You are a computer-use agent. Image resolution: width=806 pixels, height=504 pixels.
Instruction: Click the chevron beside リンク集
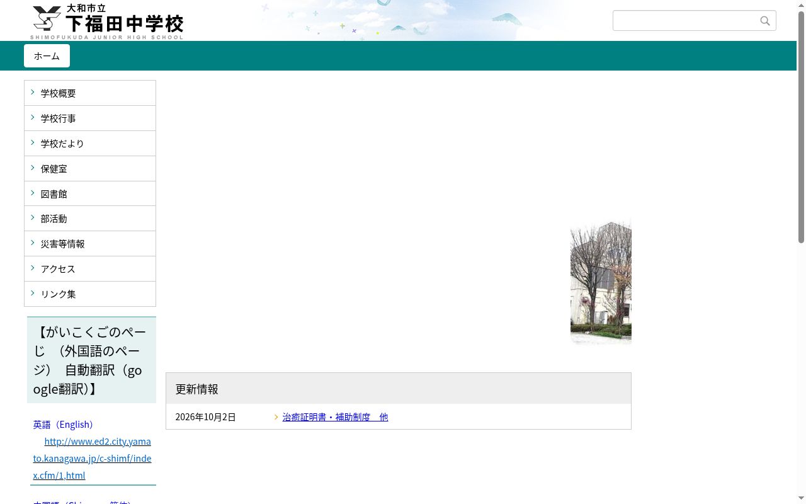(33, 293)
